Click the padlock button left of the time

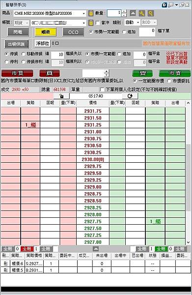pyautogui.click(x=61, y=96)
